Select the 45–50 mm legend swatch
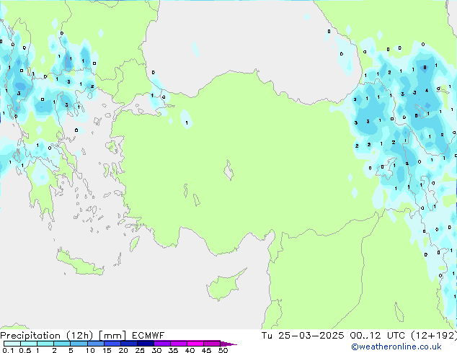The width and height of the screenshot is (457, 353). pyautogui.click(x=212, y=344)
